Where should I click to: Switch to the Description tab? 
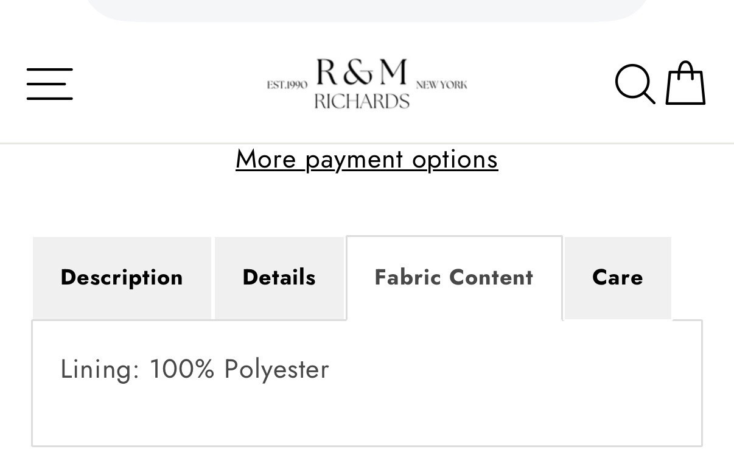122,278
